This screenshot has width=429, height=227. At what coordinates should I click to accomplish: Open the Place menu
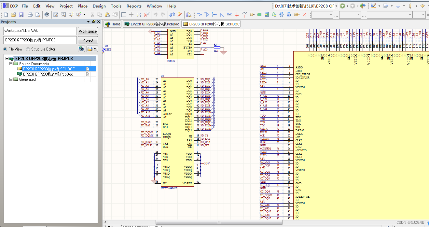pyautogui.click(x=82, y=6)
